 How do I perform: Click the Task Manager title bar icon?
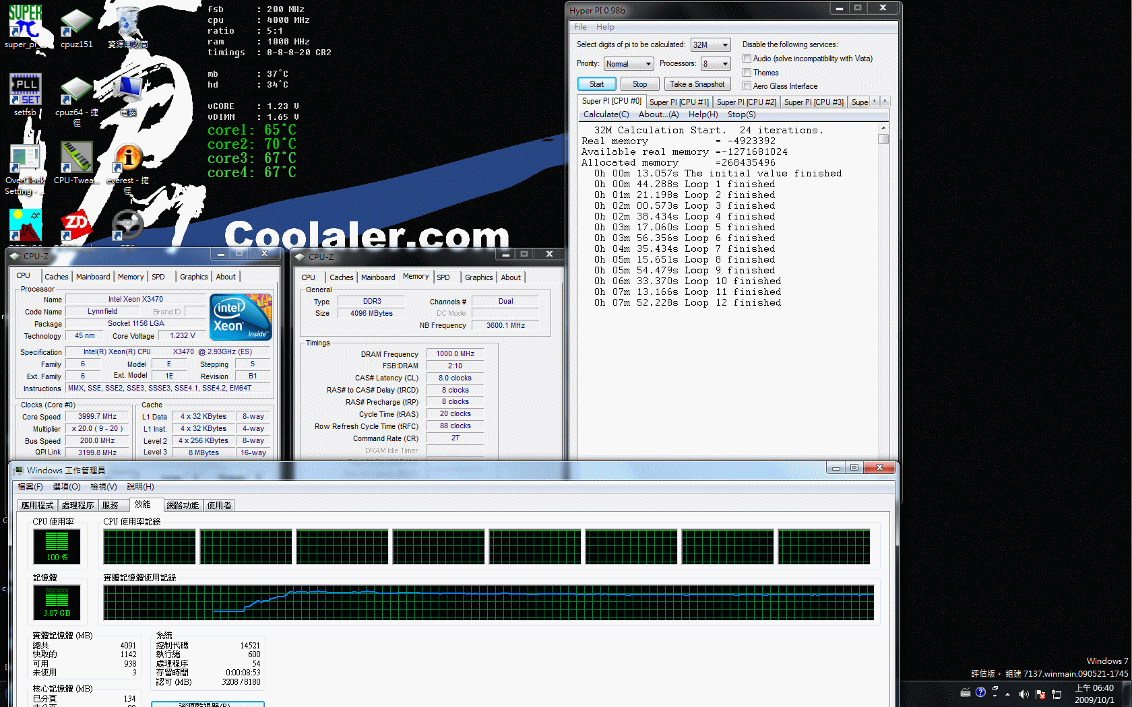click(x=18, y=471)
